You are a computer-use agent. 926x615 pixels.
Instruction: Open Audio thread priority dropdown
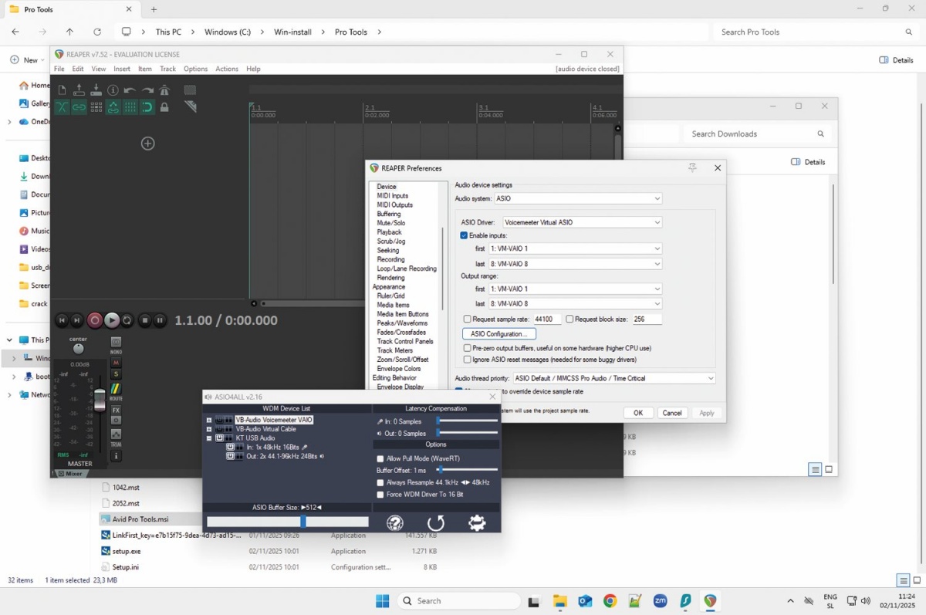(x=614, y=378)
